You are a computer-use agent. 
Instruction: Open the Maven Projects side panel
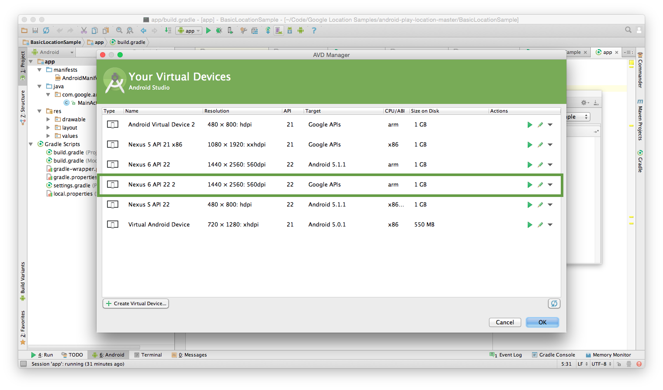click(x=640, y=120)
